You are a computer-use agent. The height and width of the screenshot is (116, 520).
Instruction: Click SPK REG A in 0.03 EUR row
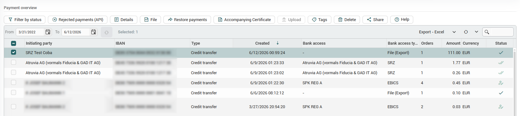pos(312,107)
